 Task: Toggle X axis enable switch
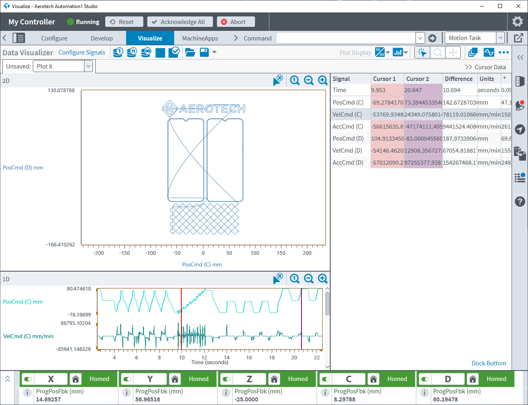(28, 379)
